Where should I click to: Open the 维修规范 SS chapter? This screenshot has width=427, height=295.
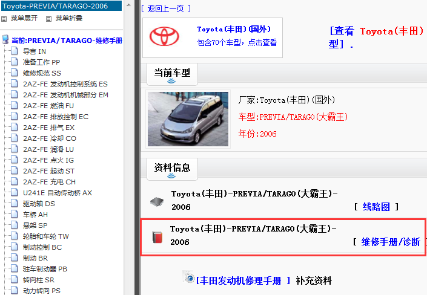pos(42,73)
